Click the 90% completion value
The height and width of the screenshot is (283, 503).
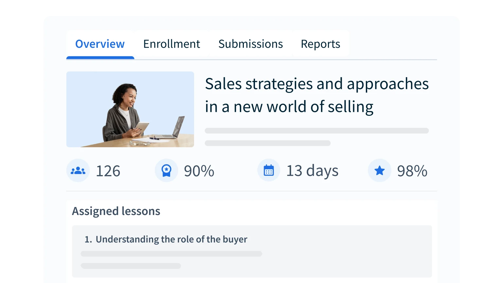[x=199, y=171]
